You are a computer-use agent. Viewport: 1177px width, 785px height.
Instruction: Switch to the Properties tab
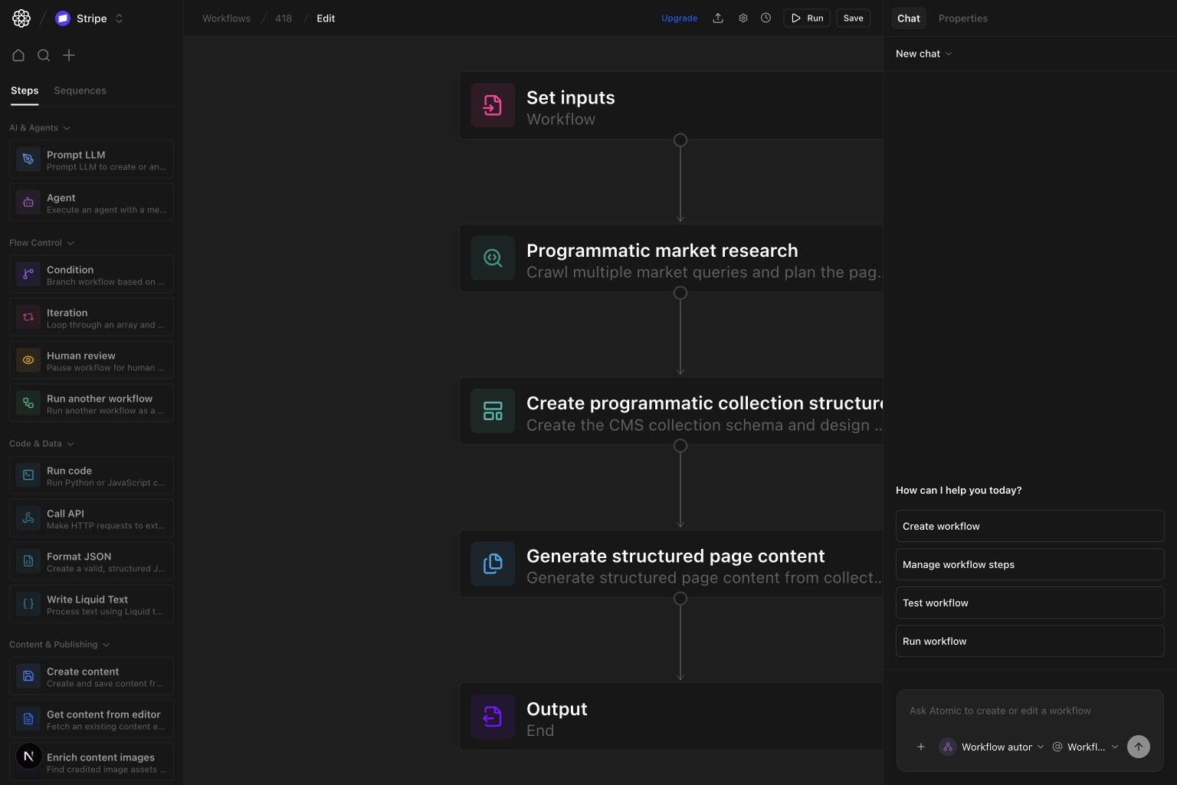click(962, 18)
